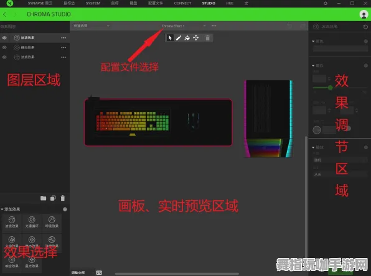Go back with the left arrow
371x276 pixels.
click(4, 14)
